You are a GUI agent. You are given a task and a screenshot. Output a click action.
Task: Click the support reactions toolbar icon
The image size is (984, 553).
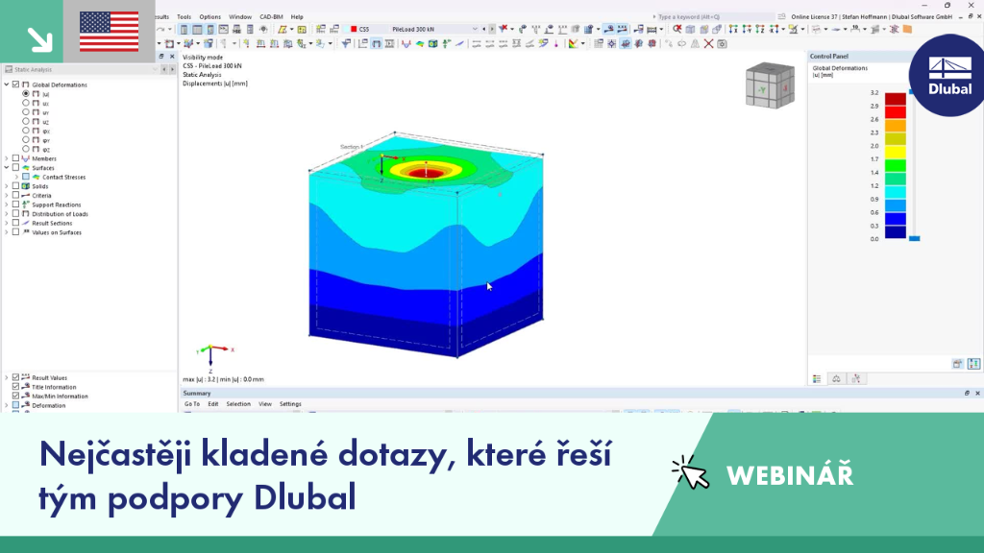447,43
